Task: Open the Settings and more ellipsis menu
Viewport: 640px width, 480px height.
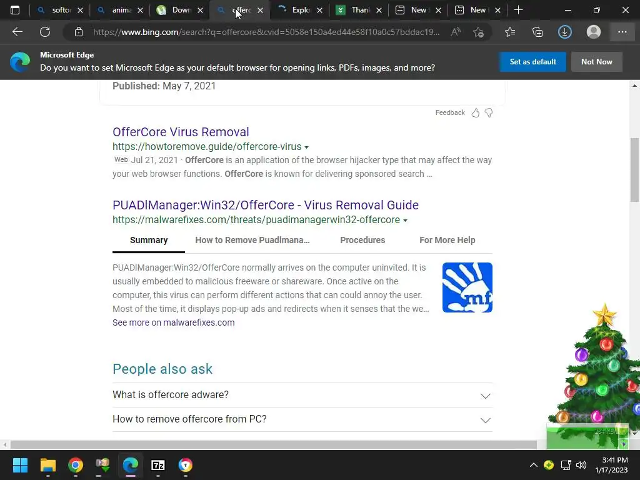Action: tap(622, 32)
